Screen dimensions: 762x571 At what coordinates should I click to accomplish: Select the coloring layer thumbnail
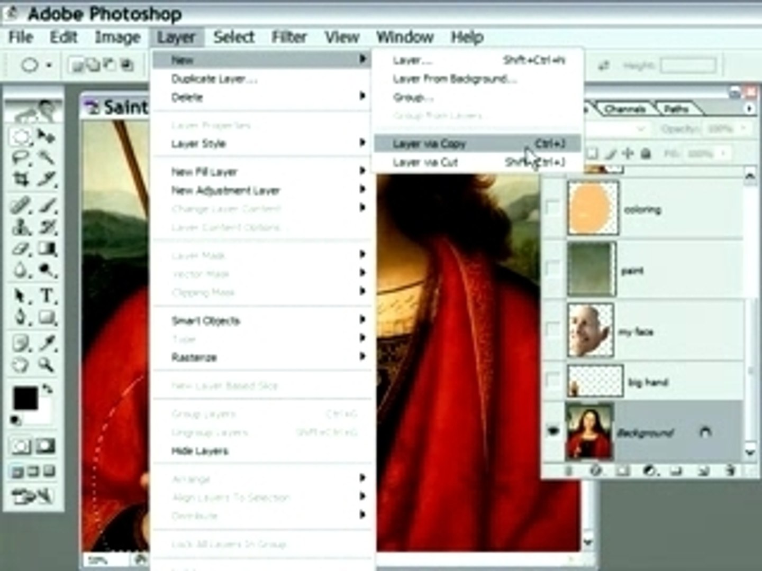[593, 207]
